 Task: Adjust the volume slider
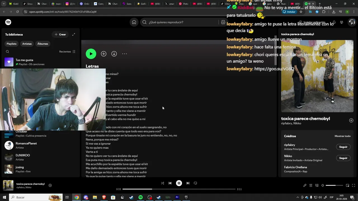[x=335, y=185]
